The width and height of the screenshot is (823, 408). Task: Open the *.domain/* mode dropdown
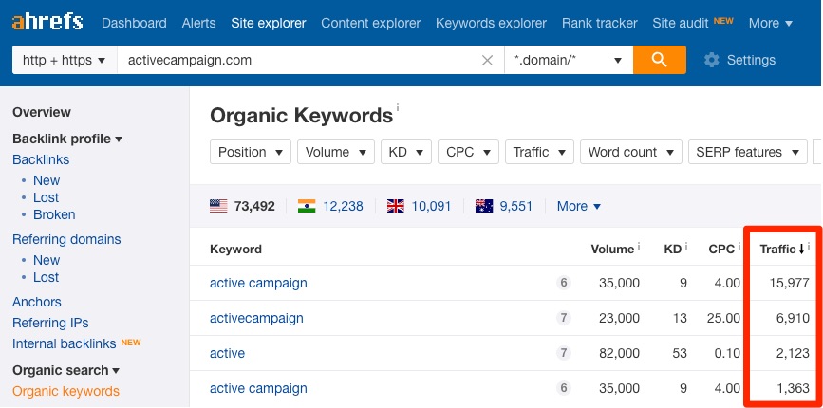point(569,60)
